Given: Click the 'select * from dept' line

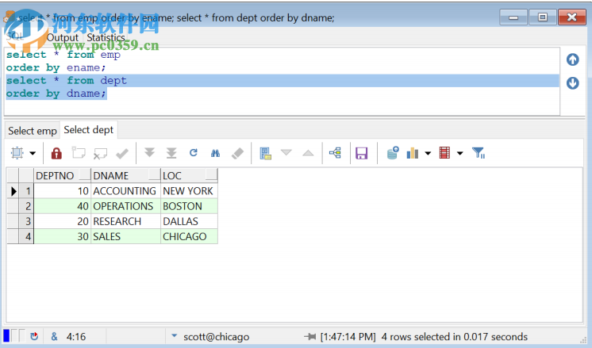Looking at the screenshot, I should point(67,81).
